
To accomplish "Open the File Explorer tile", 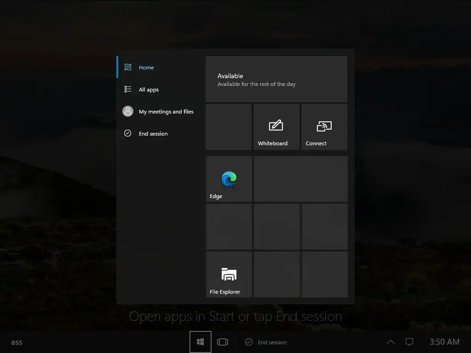I will [229, 274].
